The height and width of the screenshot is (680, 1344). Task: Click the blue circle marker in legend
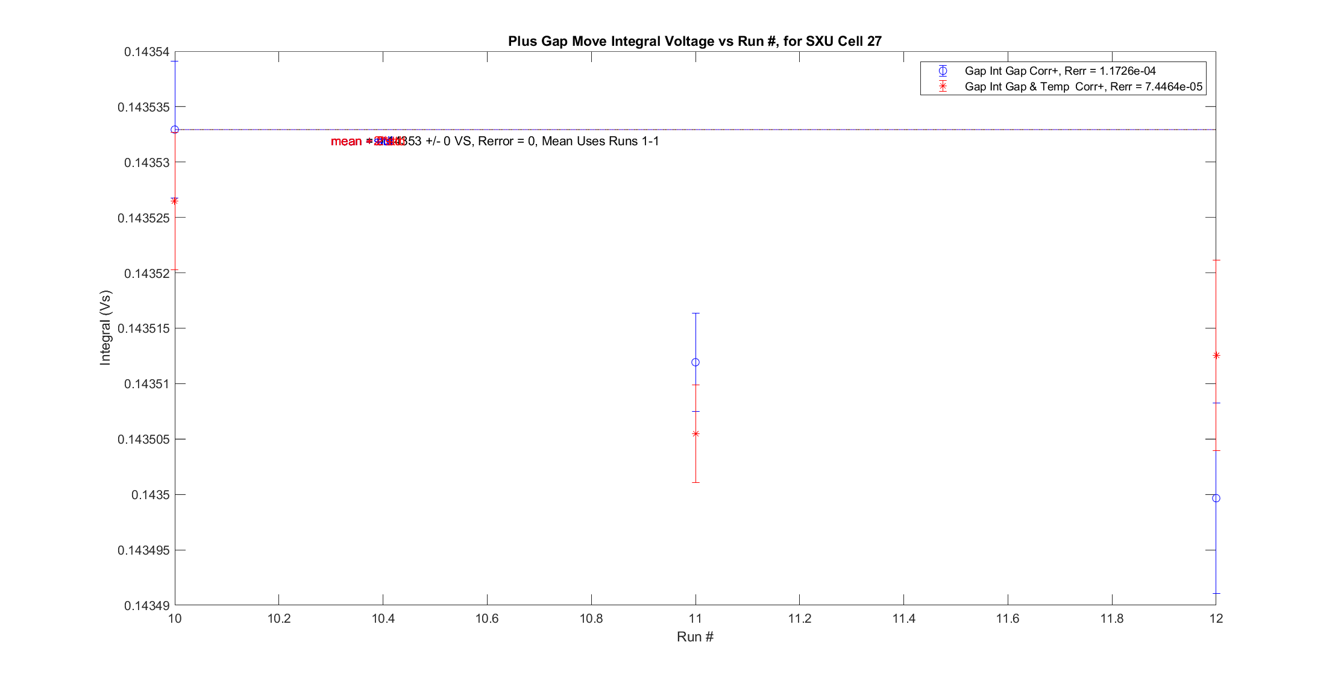tap(943, 71)
